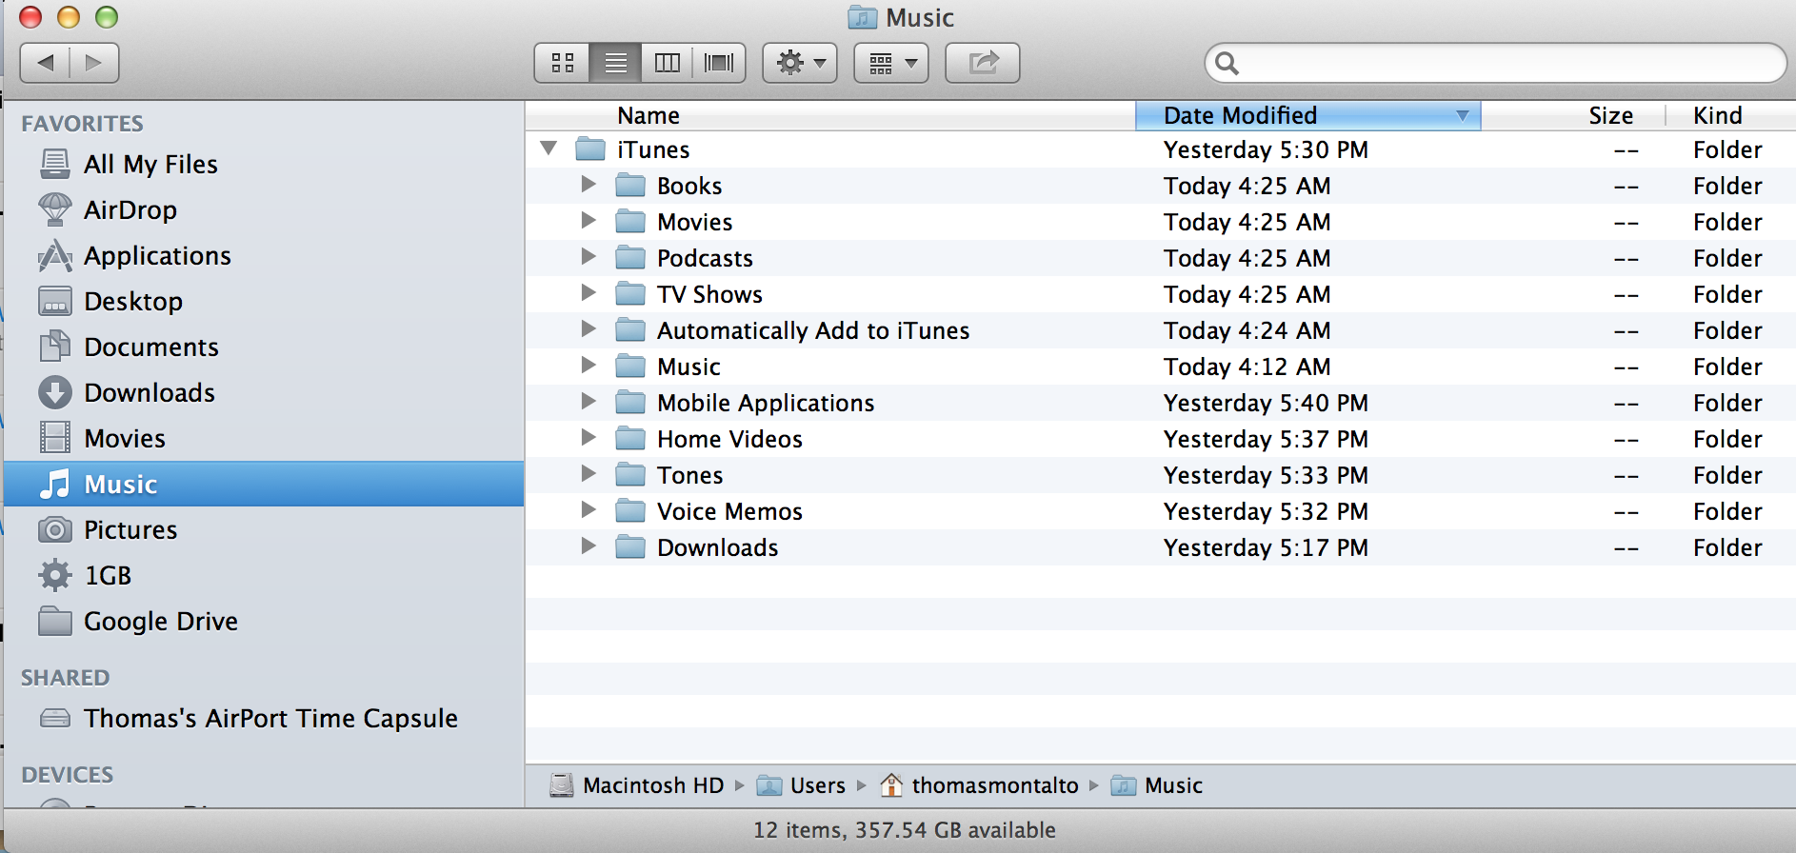1796x853 pixels.
Task: Minimize the Finder window
Action: (69, 17)
